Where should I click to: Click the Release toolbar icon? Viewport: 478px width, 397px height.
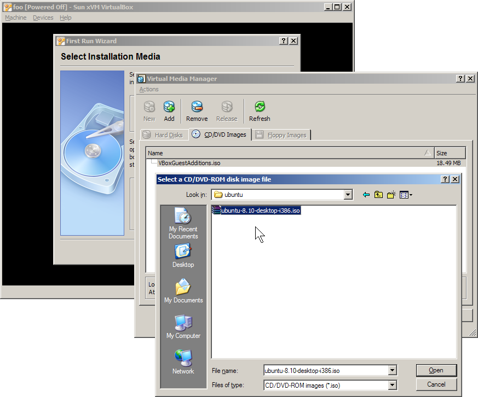[227, 111]
